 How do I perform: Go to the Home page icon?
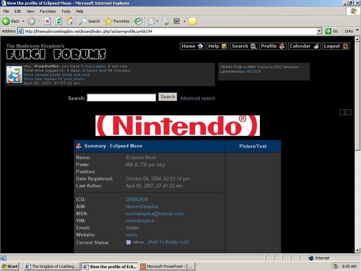(x=70, y=21)
